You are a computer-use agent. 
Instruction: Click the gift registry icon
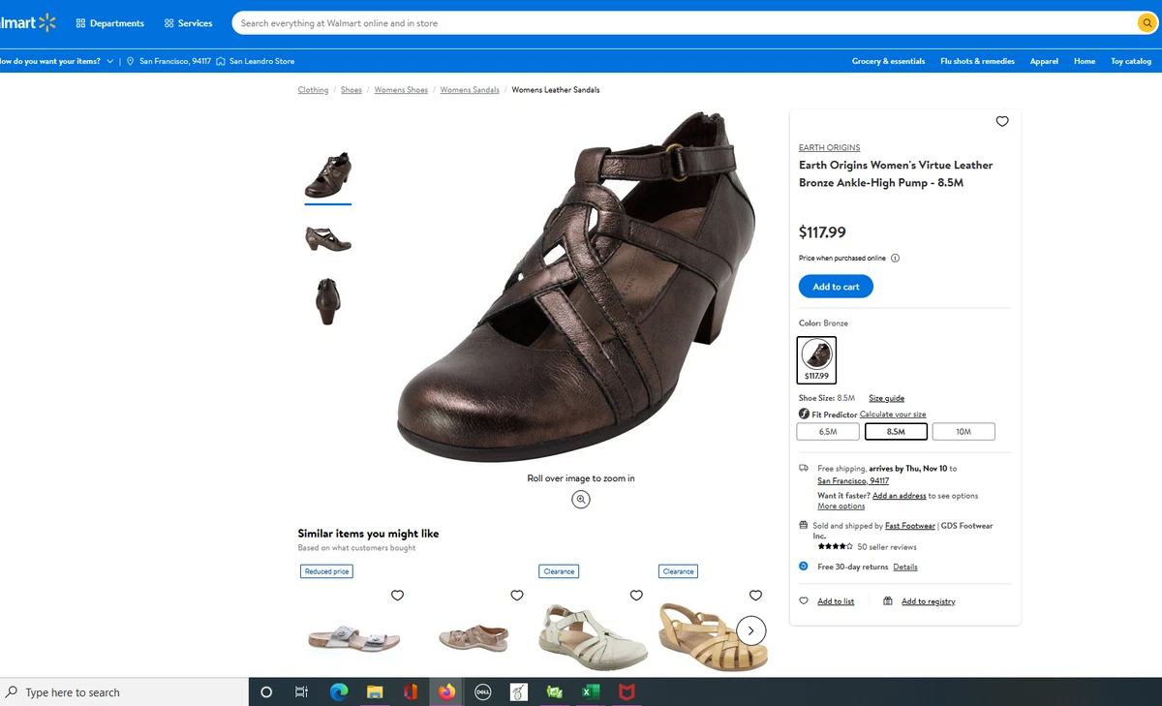click(888, 601)
